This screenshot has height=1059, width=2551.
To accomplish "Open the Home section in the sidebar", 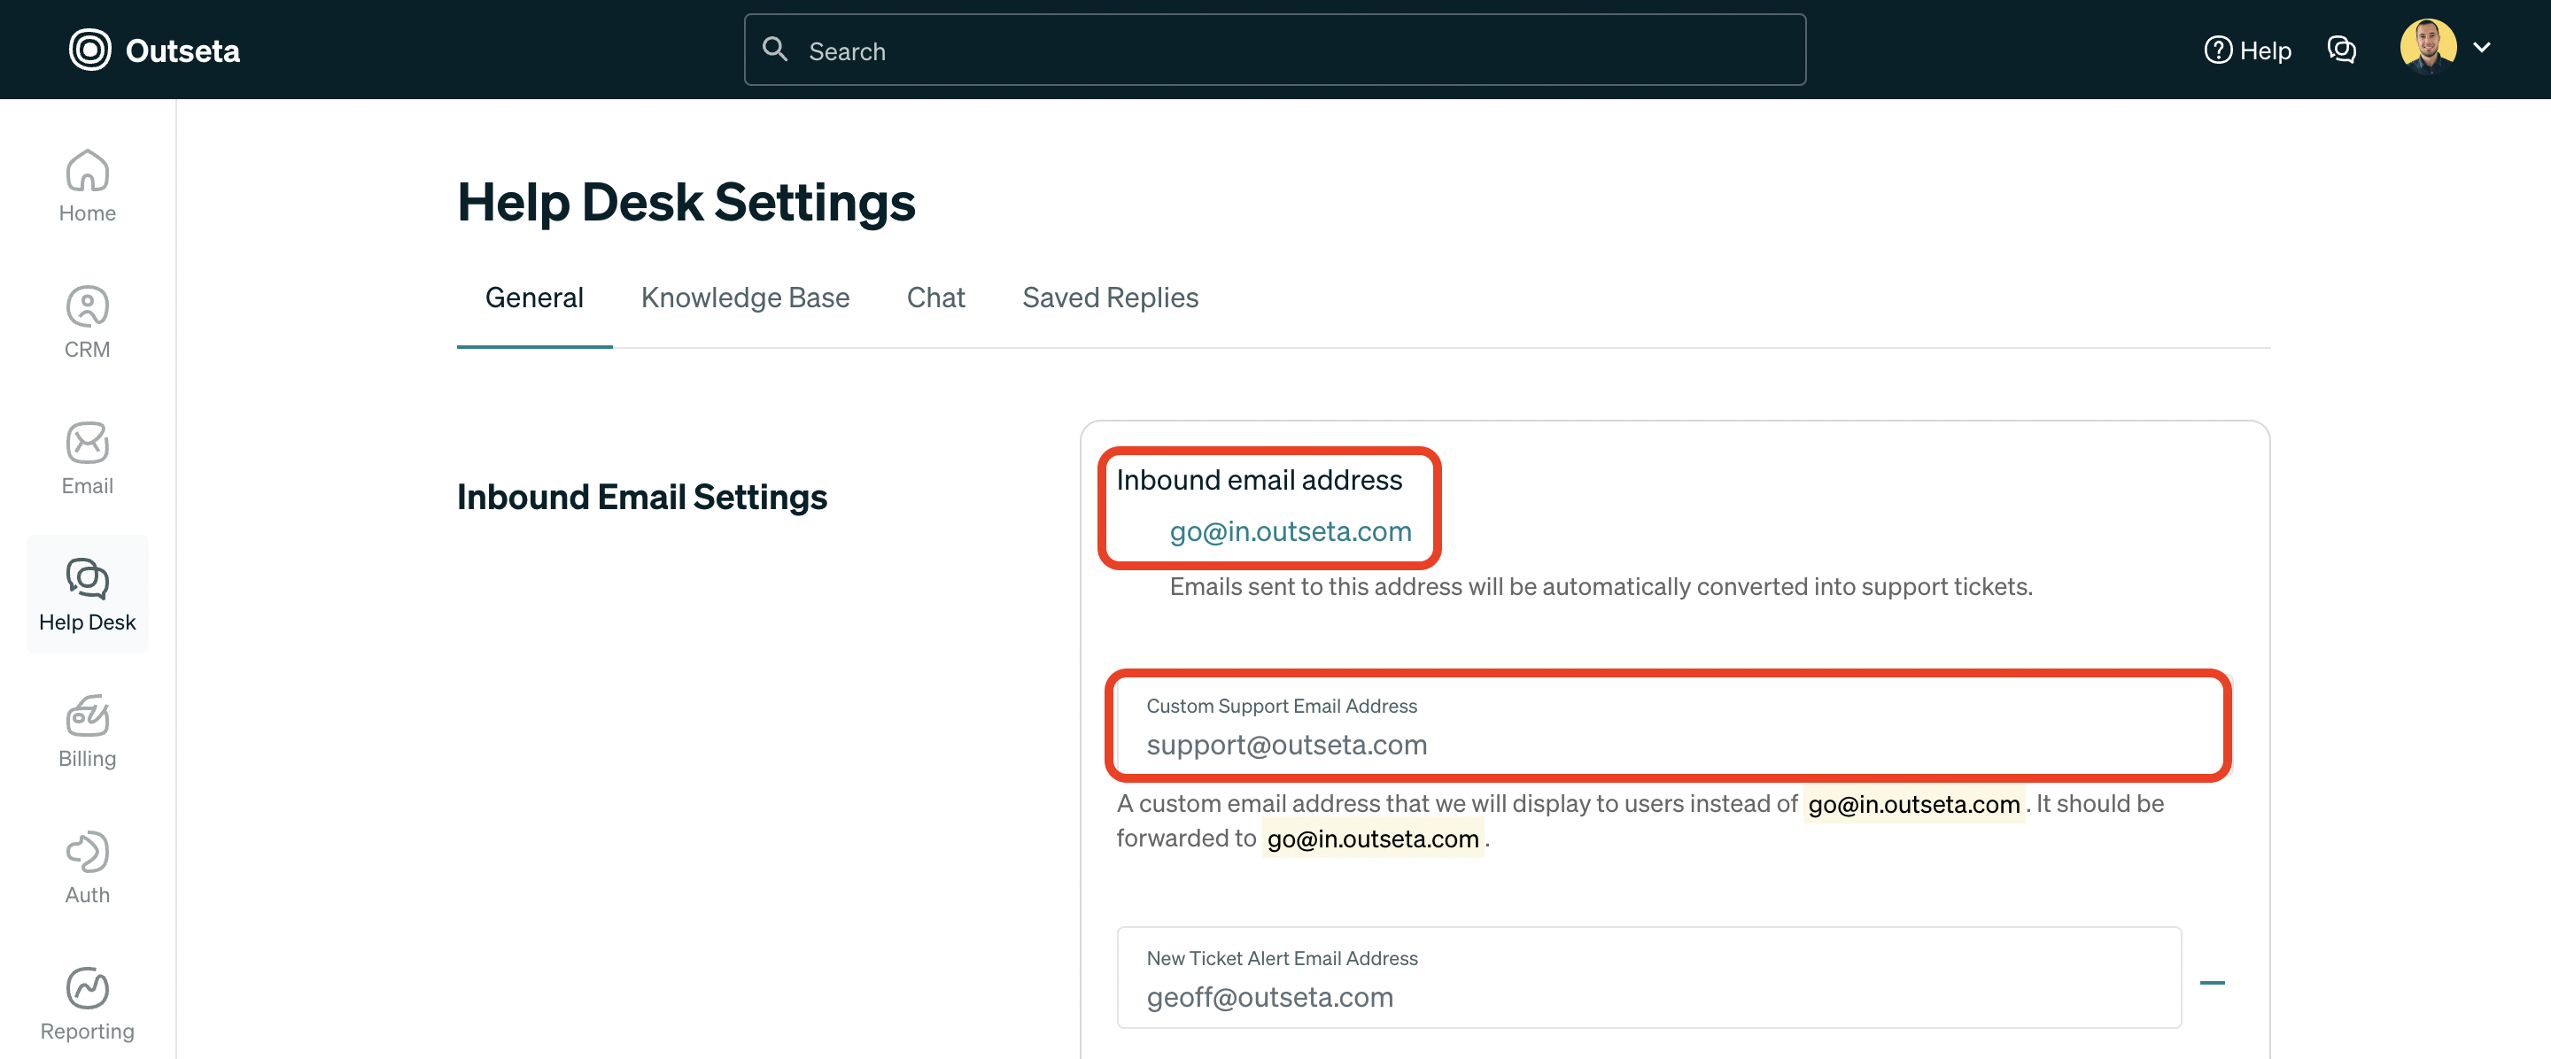I will [87, 184].
